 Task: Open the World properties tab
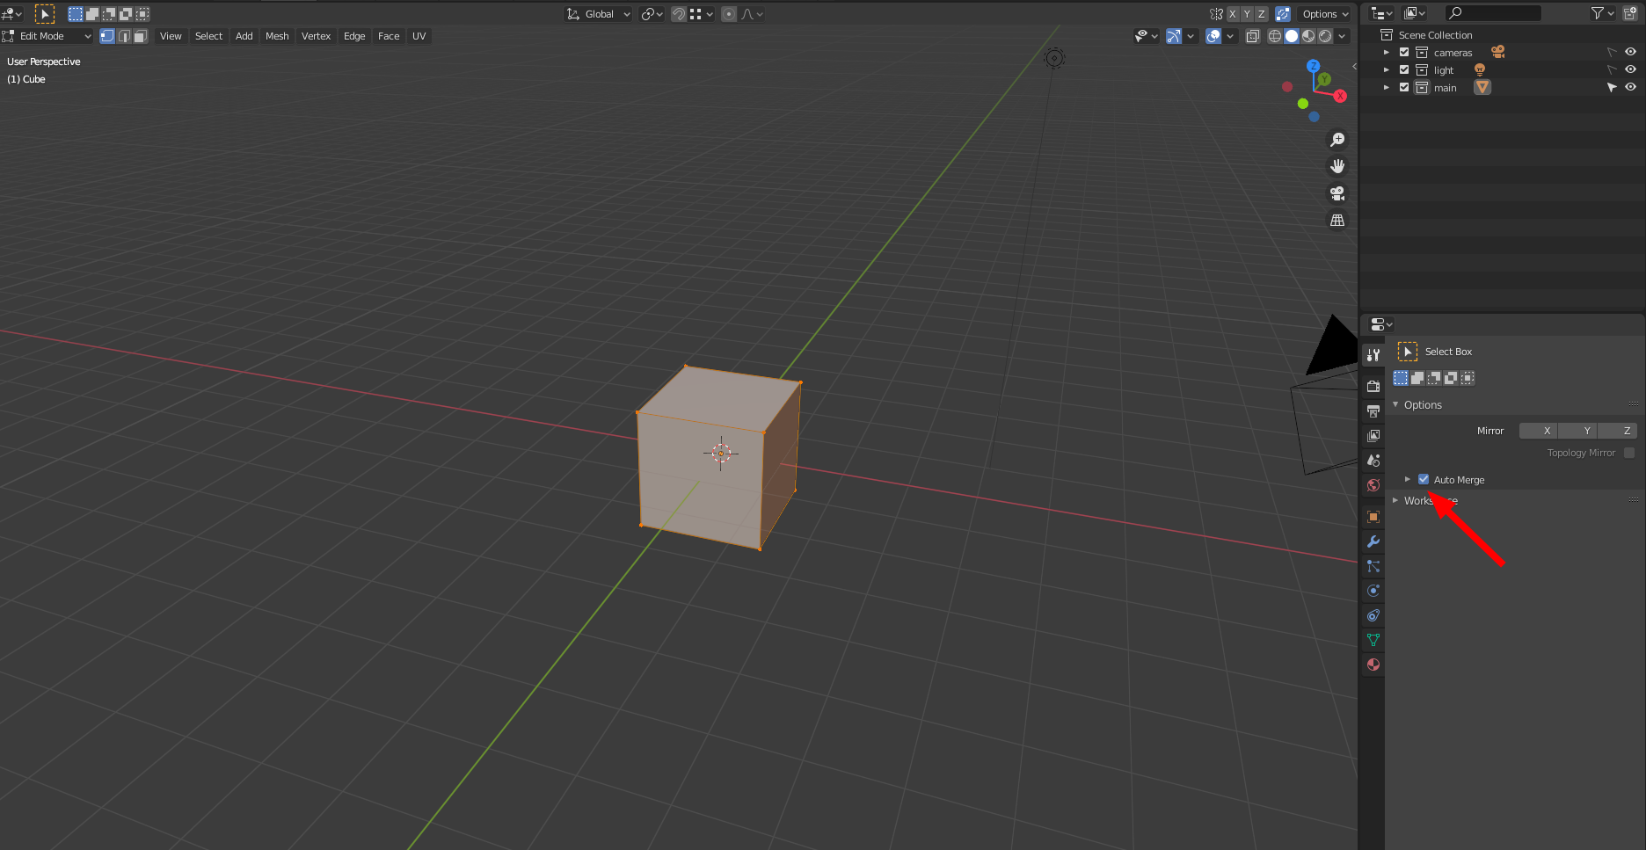1373,485
